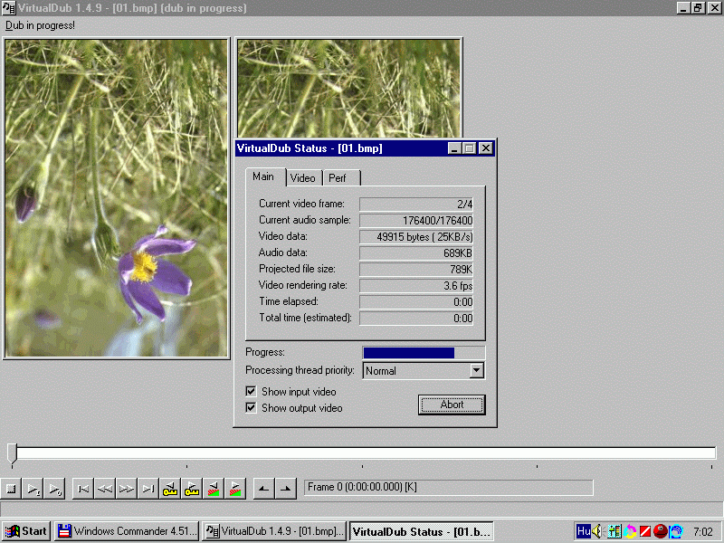The width and height of the screenshot is (724, 543).
Task: Click the red square with white slash tray icon
Action: pyautogui.click(x=645, y=531)
